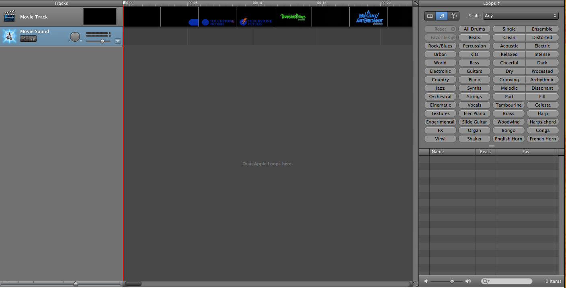Select the Intense mood button
Image resolution: width=566 pixels, height=288 pixels.
542,54
